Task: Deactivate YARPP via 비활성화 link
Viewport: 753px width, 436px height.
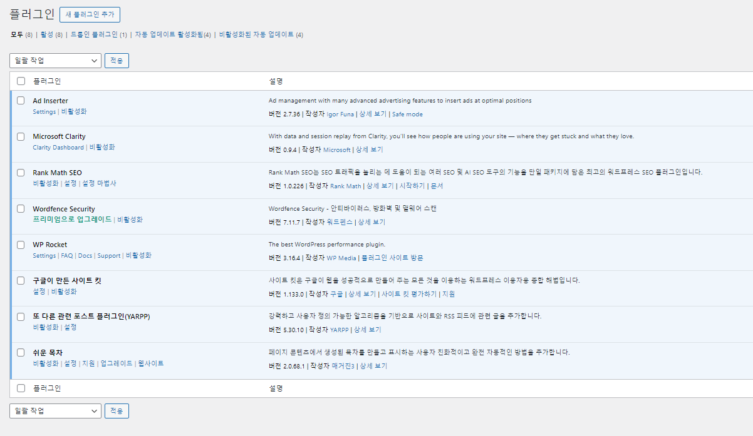Action: (x=46, y=327)
